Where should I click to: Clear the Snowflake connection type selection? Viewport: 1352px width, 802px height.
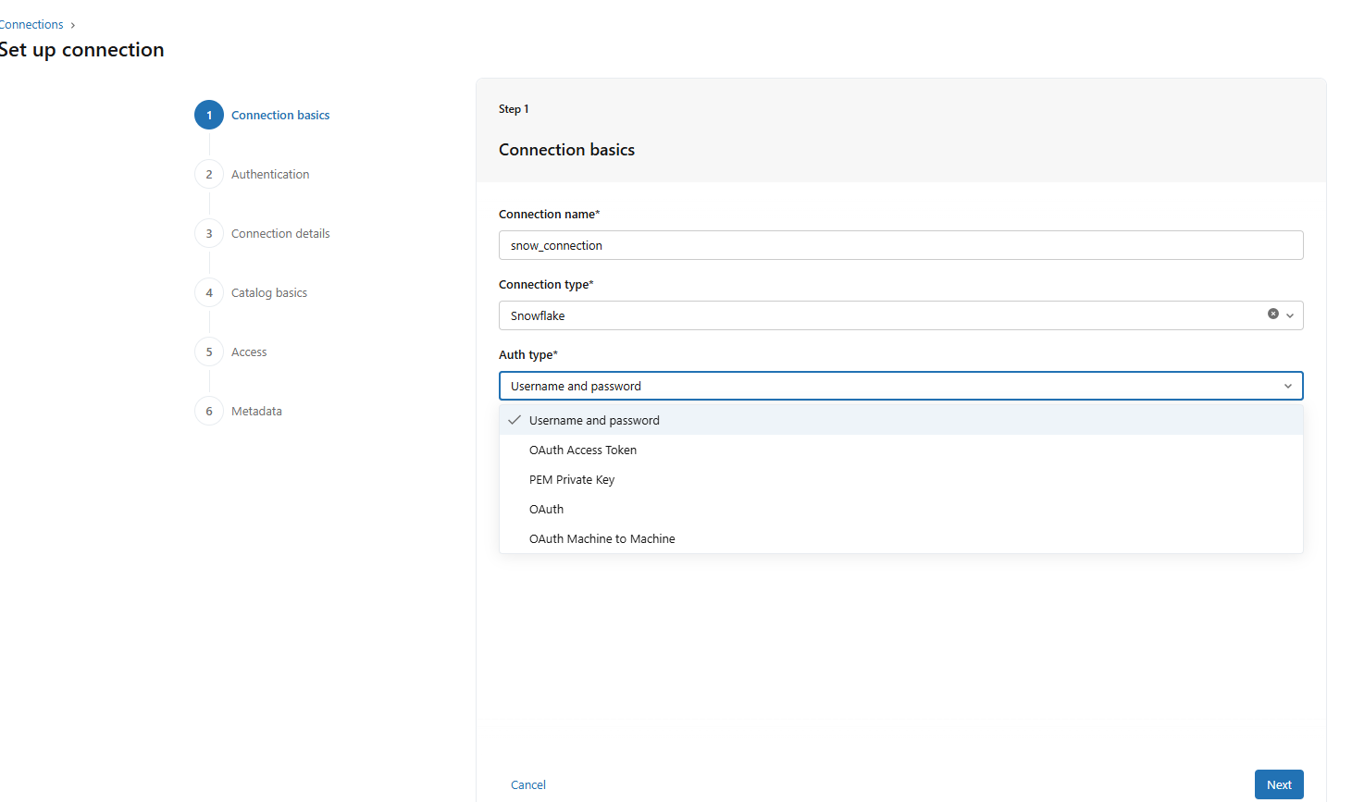tap(1273, 315)
